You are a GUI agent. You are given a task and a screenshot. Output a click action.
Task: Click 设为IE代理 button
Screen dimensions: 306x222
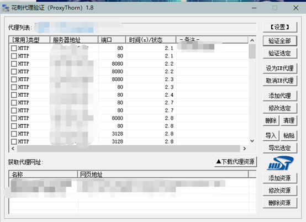click(x=280, y=68)
